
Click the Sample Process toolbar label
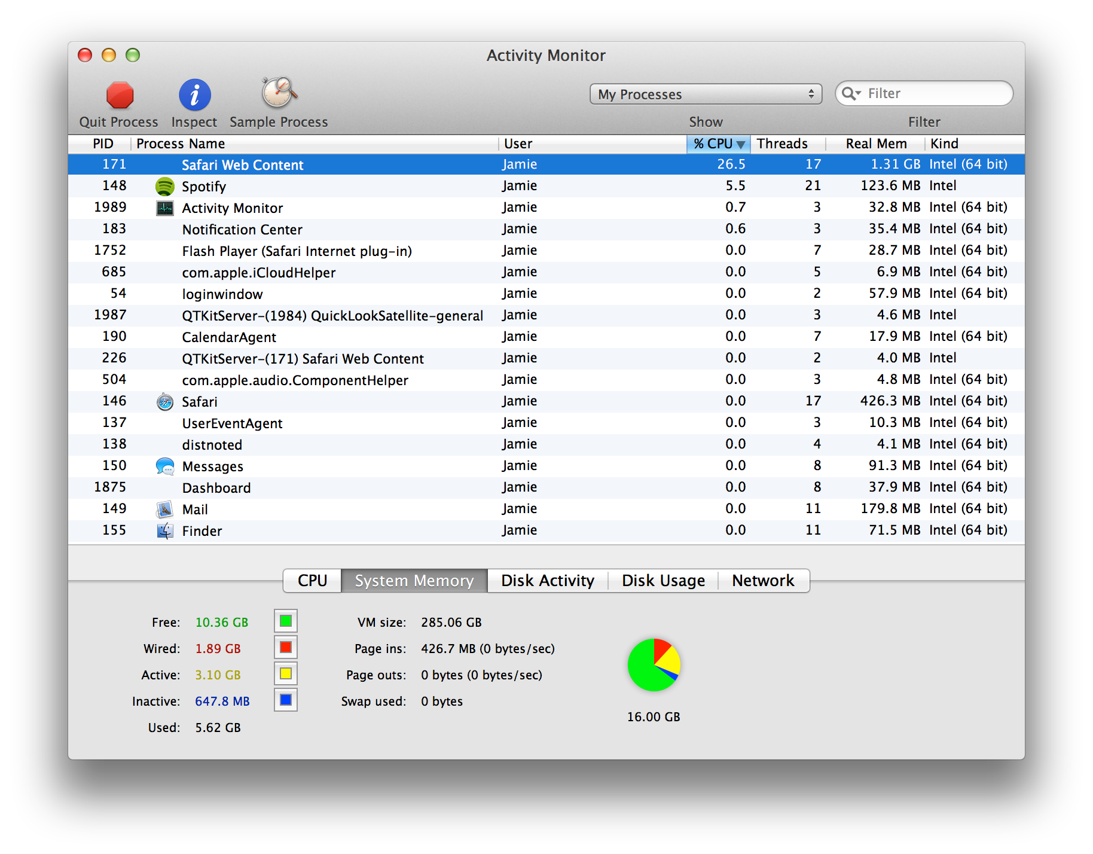[279, 122]
